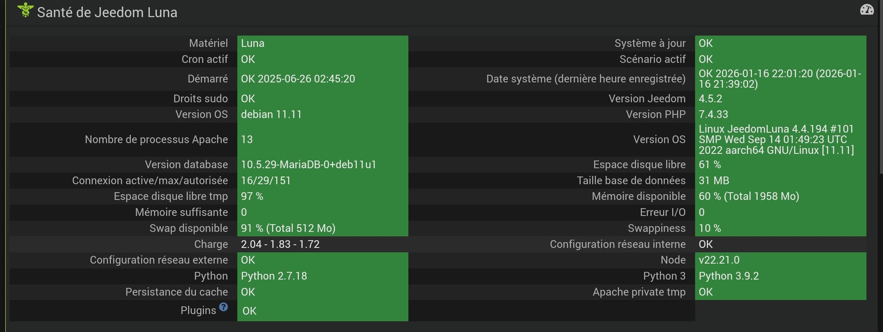Select the 'Mémoire disponible' value '60 % (Total 1958 Mo)'
The image size is (883, 332).
[x=749, y=196]
